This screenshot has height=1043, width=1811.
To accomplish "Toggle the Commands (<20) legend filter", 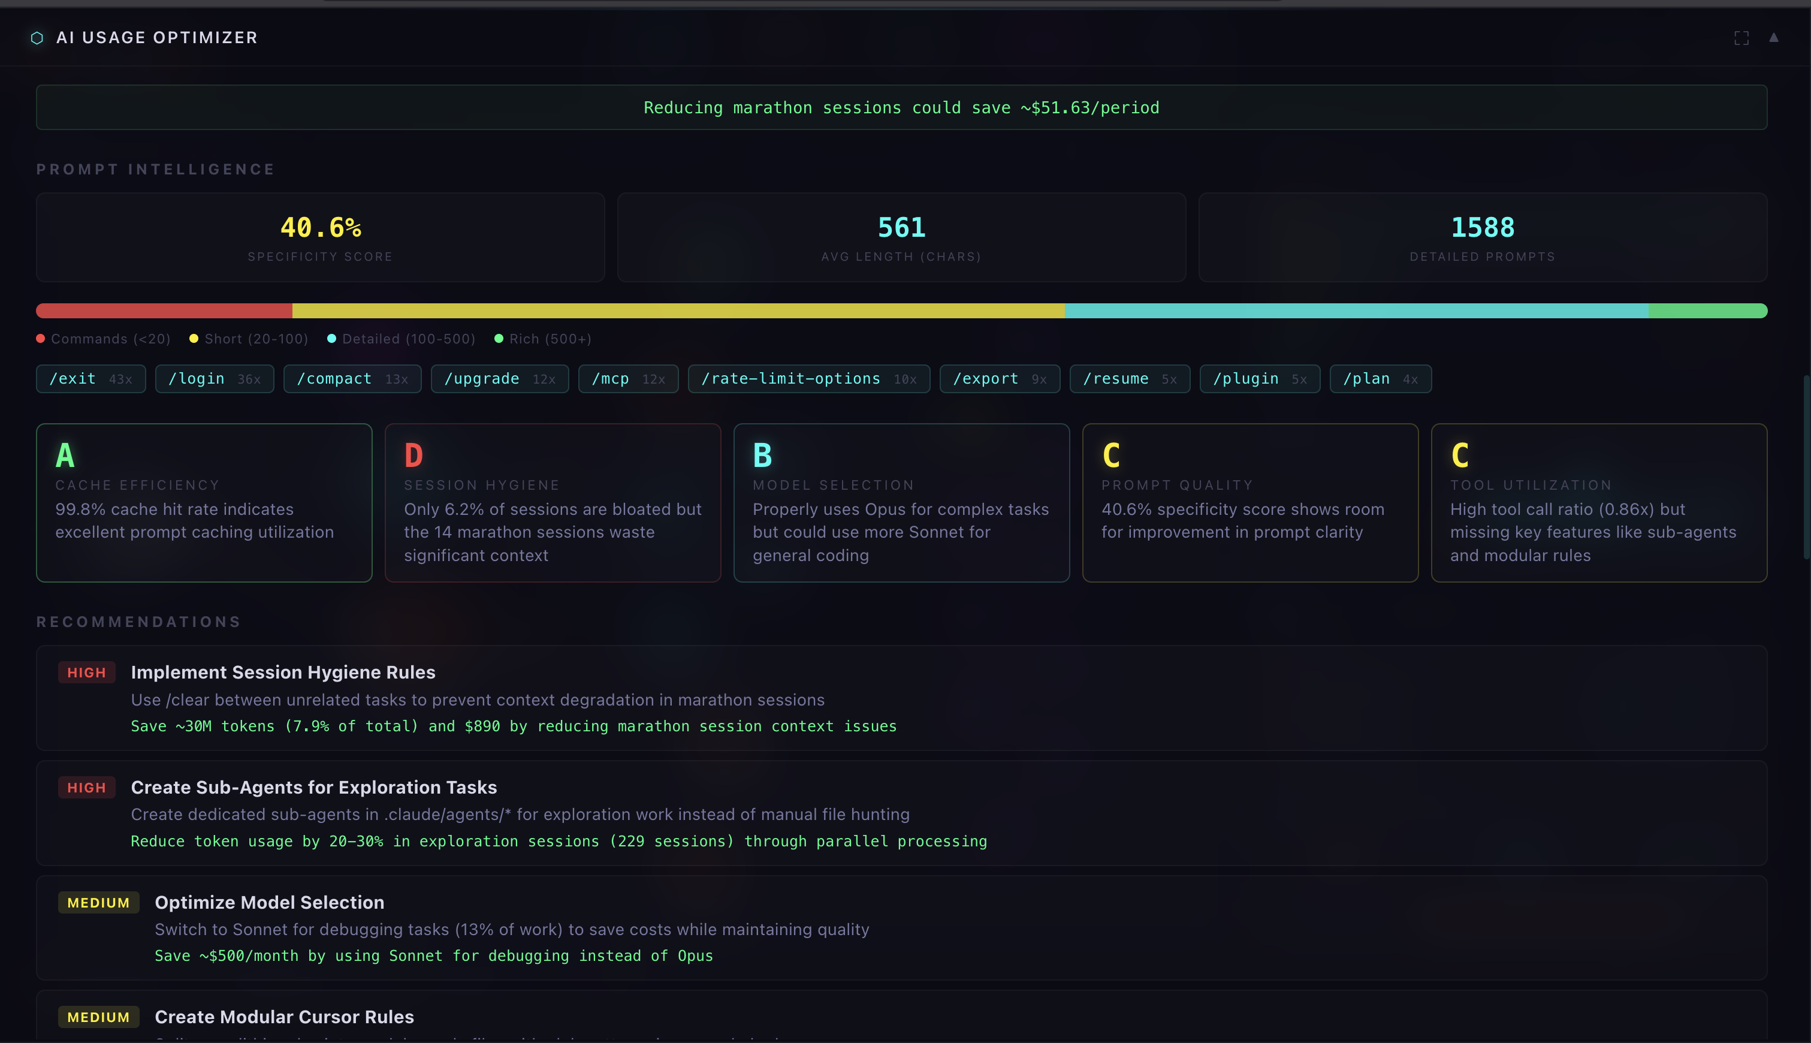I will [102, 338].
